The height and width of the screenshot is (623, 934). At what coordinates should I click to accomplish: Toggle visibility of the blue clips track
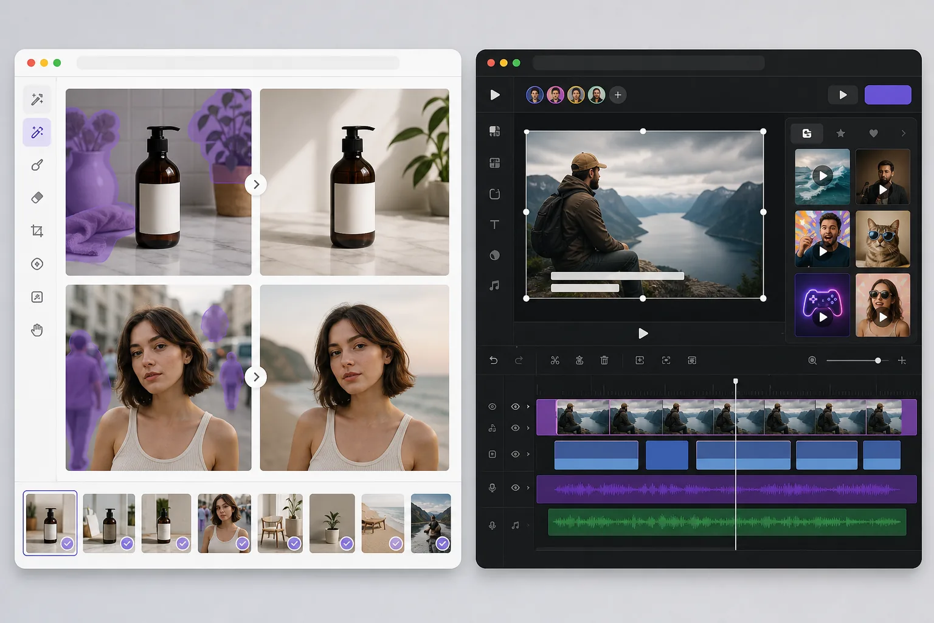[x=516, y=454]
